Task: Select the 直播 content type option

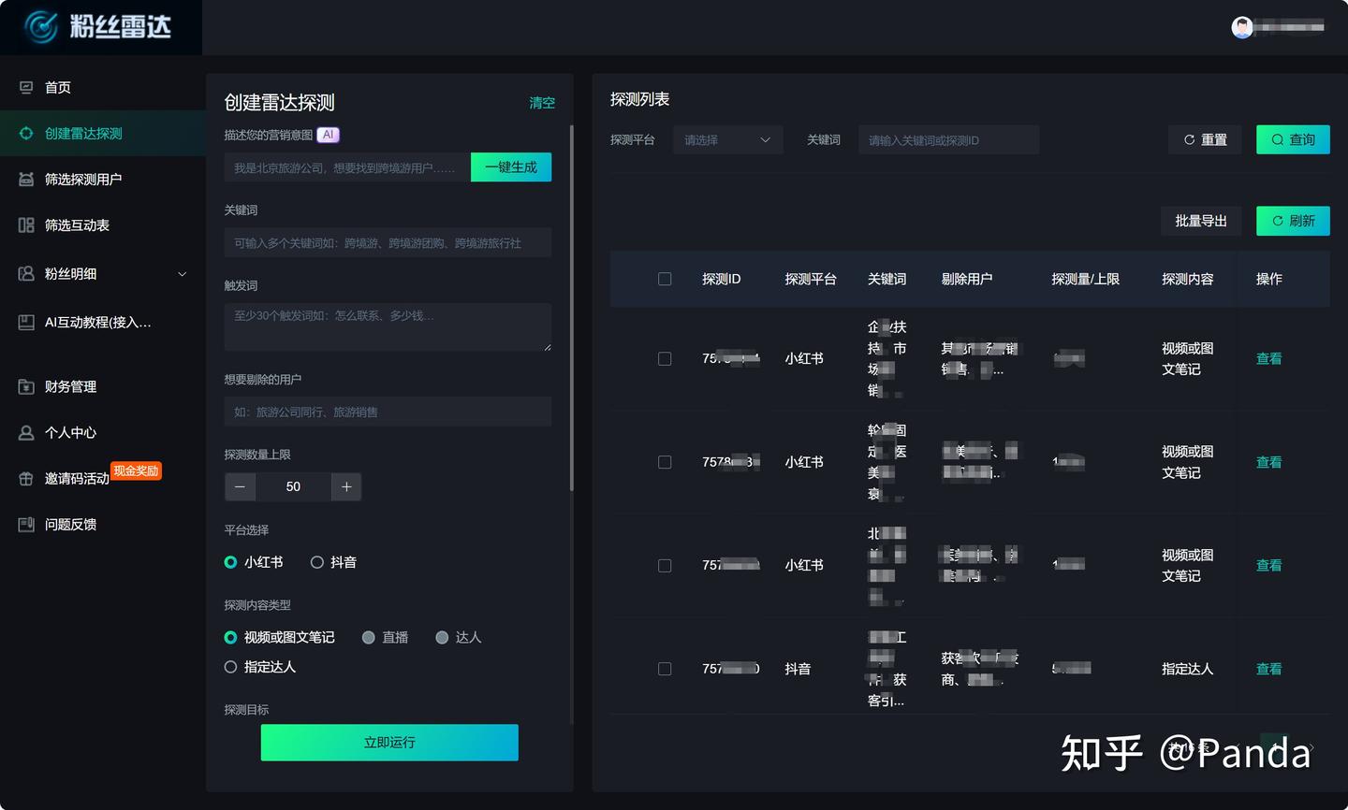Action: [x=369, y=637]
